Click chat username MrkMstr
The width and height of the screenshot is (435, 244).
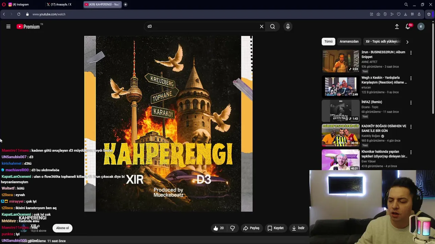point(8,221)
